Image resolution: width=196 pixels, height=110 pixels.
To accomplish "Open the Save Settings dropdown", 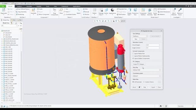I will click(x=147, y=36).
